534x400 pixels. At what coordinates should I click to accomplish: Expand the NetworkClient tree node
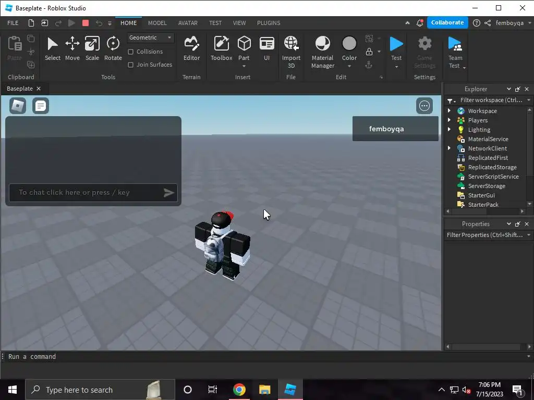[449, 148]
